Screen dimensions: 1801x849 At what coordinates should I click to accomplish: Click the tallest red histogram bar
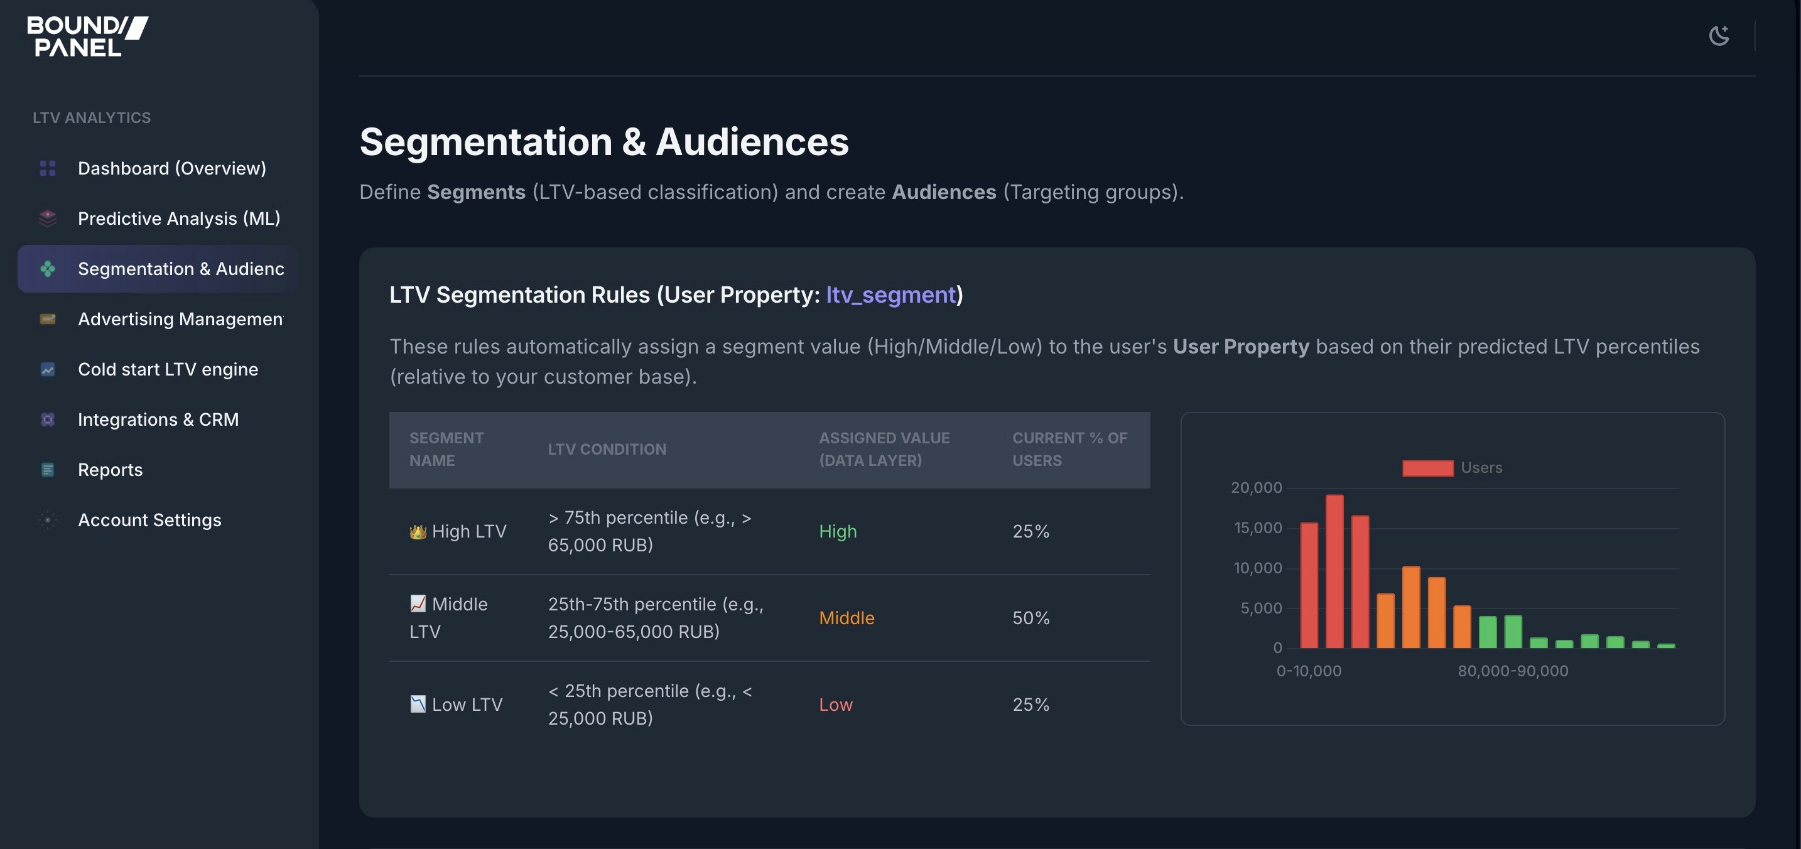pos(1334,571)
